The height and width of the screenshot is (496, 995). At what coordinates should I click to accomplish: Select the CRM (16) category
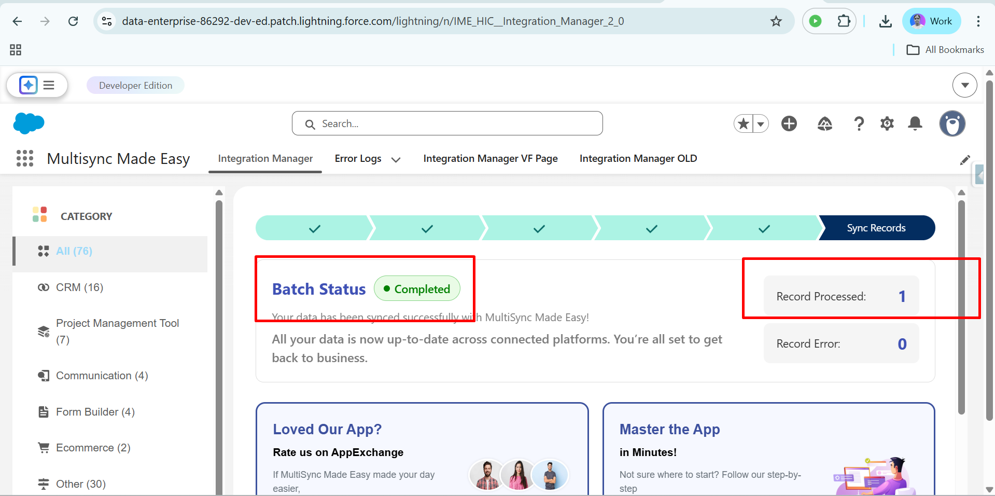pyautogui.click(x=79, y=287)
